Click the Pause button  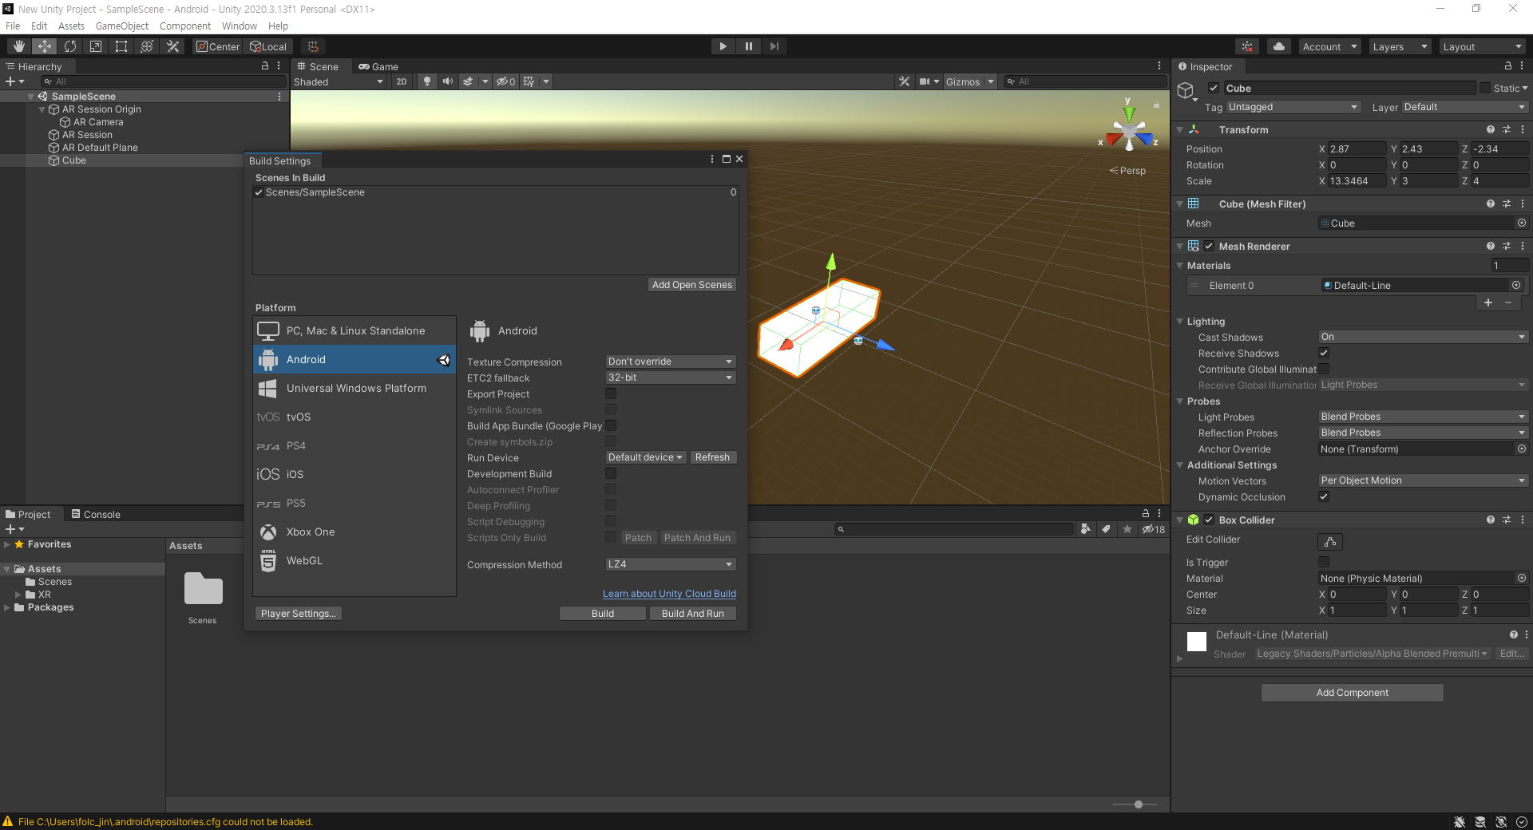click(748, 46)
